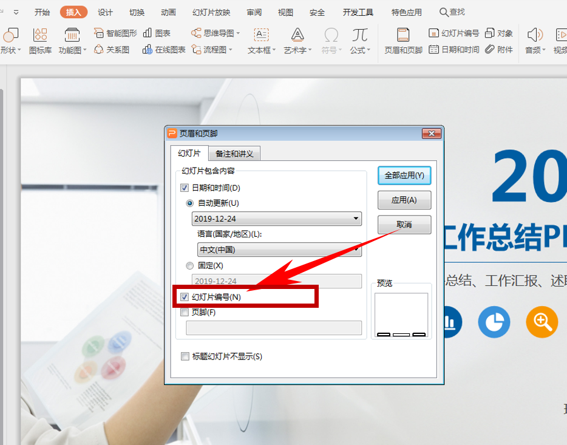The image size is (567, 445).
Task: Open the Security (安全) tab
Action: pos(317,12)
